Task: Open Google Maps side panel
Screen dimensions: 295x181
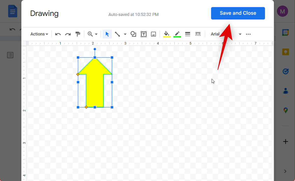Action: pos(285,110)
